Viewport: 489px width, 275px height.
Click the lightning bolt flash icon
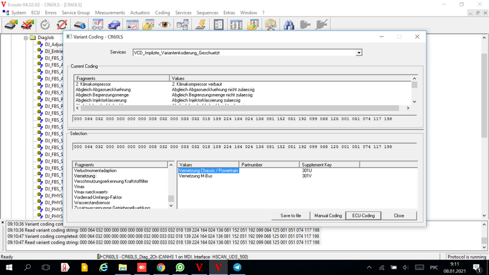[201, 25]
